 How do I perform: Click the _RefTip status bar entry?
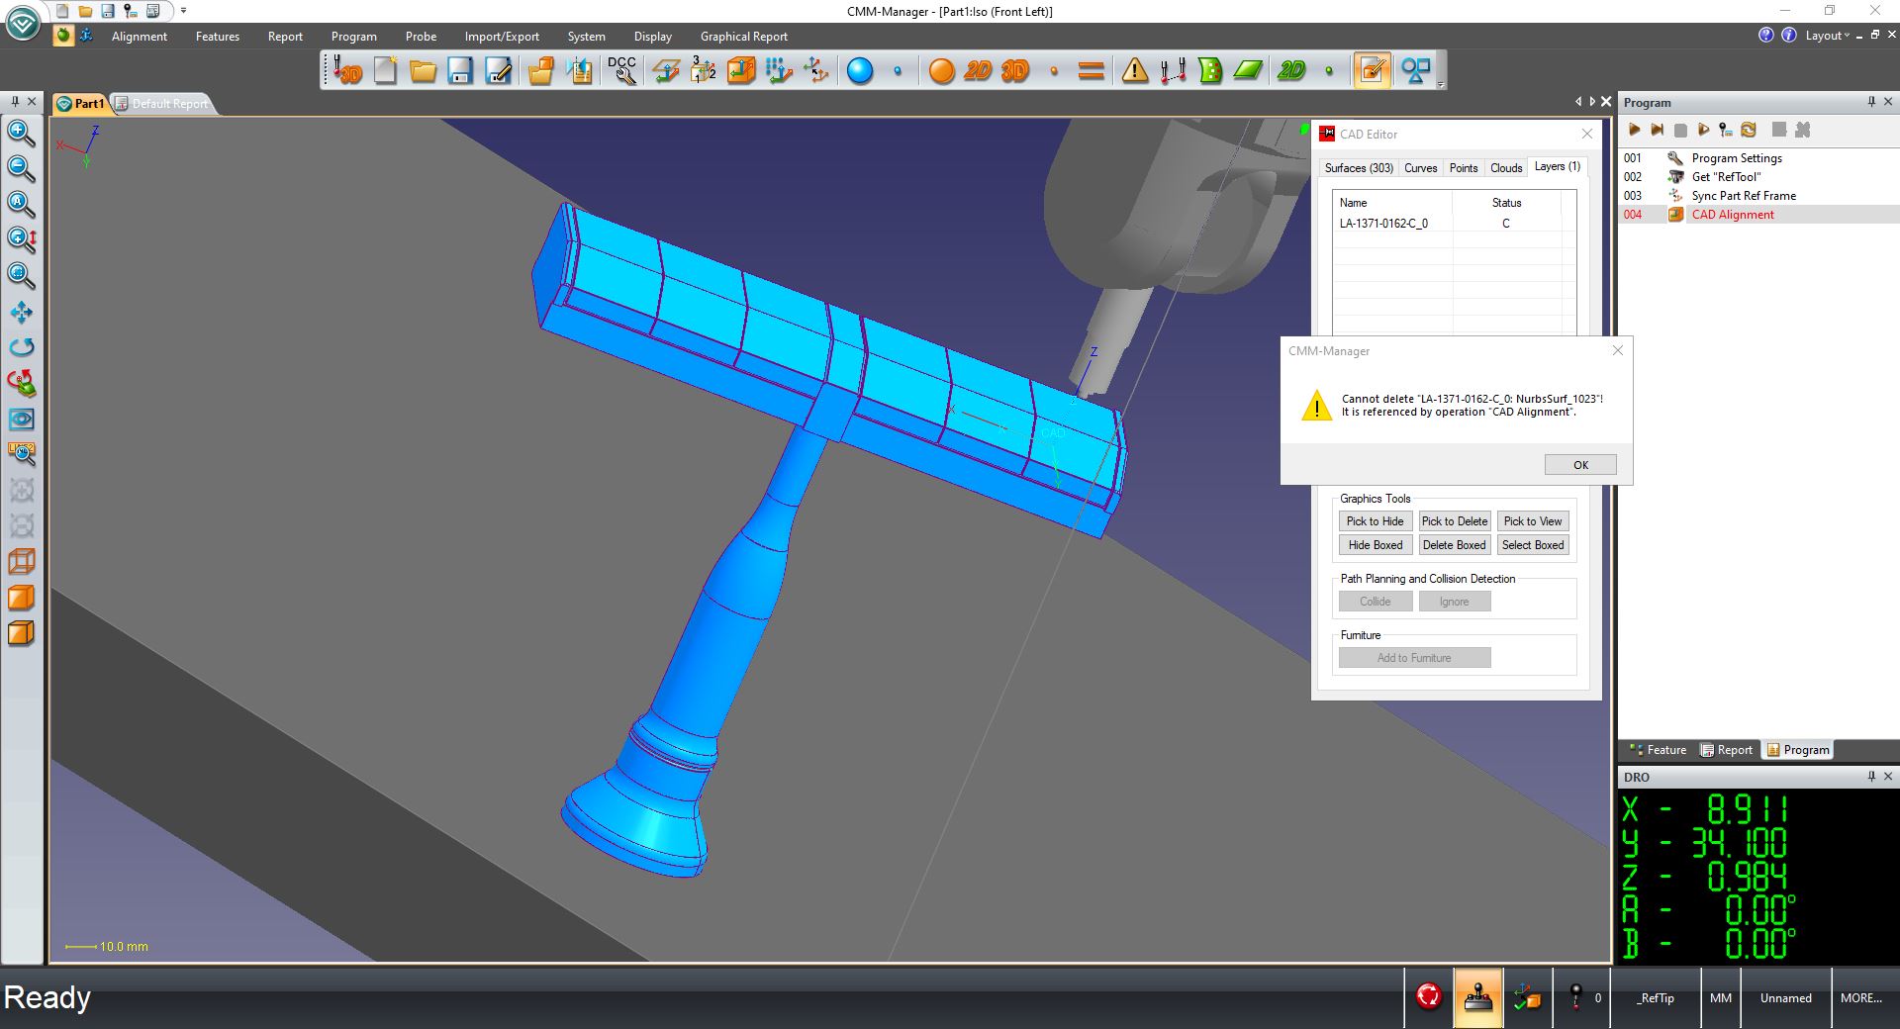click(x=1656, y=998)
